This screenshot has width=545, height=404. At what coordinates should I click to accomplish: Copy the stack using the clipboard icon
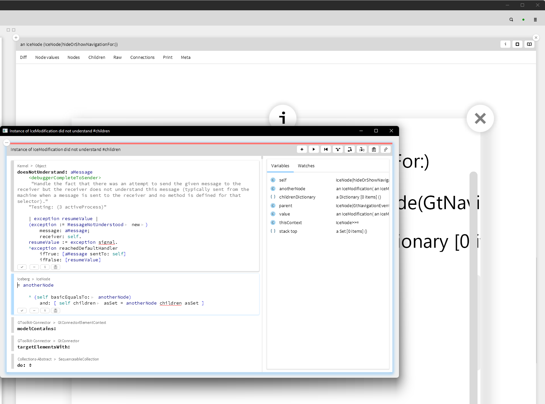pos(373,149)
